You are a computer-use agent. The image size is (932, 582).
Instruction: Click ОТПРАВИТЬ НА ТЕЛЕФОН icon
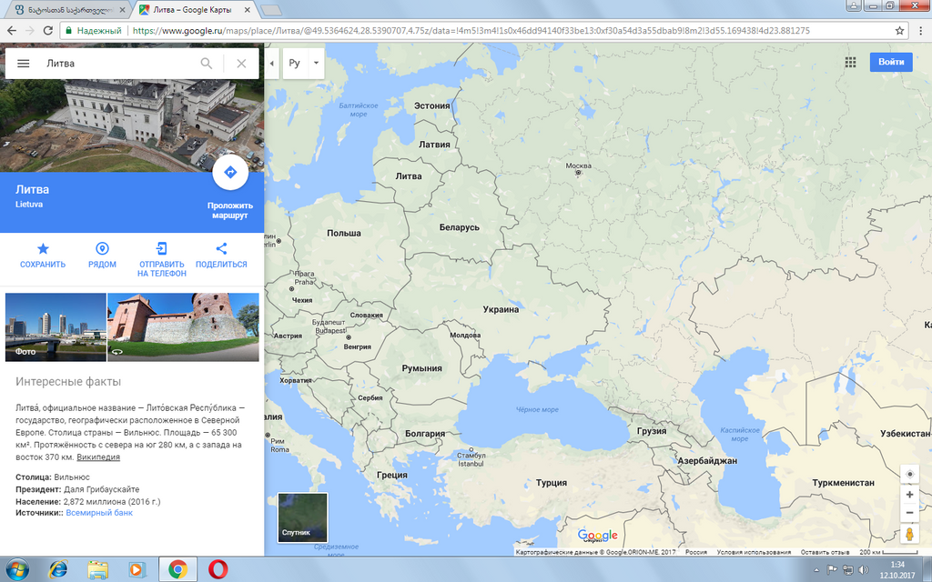(x=162, y=249)
